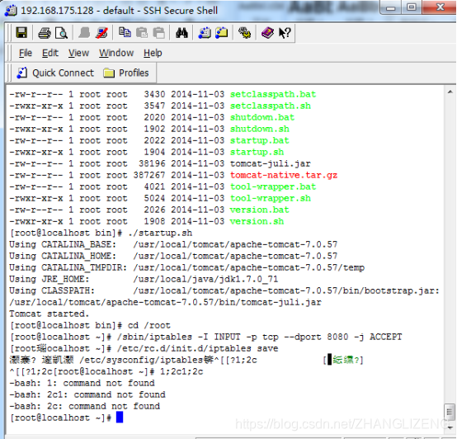Click the Find binoculars icon
Viewport: 457px width, 439px height.
click(181, 33)
